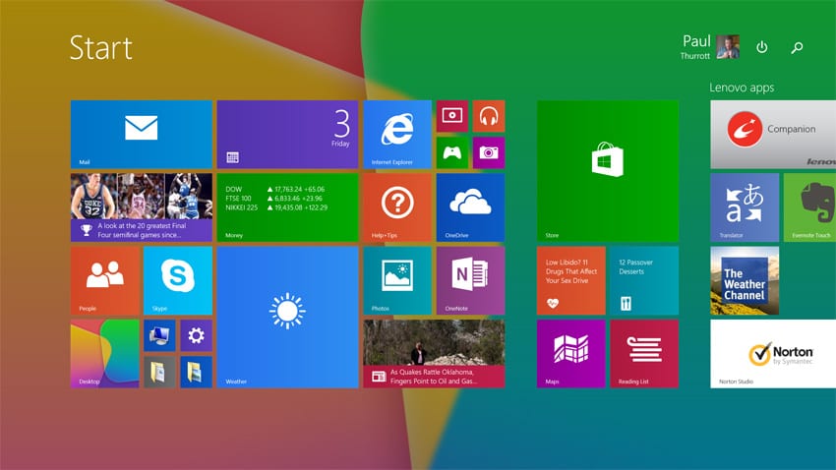Image resolution: width=836 pixels, height=470 pixels.
Task: Open the Weather tile
Action: (x=287, y=317)
